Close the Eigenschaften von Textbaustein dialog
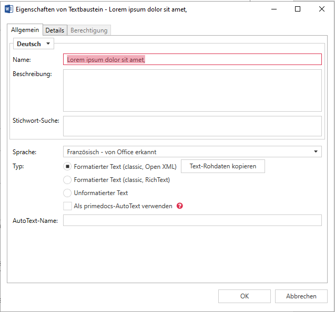The height and width of the screenshot is (312, 335). tap(322, 9)
